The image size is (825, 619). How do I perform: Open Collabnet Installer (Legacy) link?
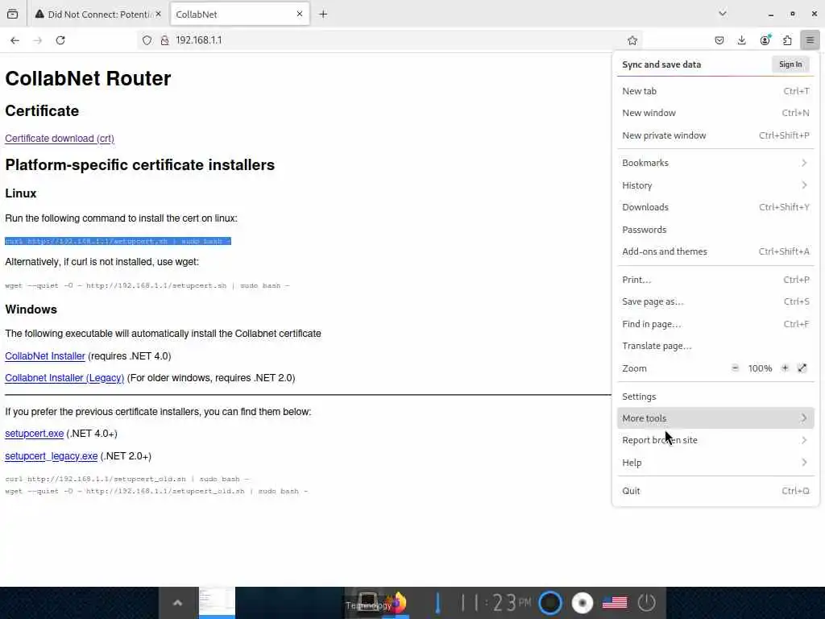(x=64, y=378)
